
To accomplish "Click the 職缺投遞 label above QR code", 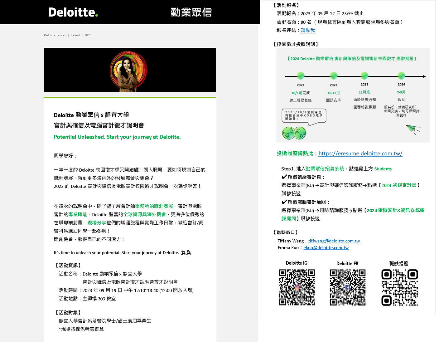I will click(x=399, y=263).
